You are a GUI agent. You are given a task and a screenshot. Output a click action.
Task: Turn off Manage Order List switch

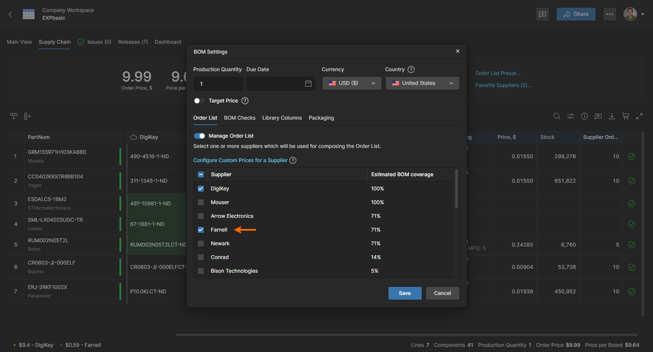click(x=200, y=136)
